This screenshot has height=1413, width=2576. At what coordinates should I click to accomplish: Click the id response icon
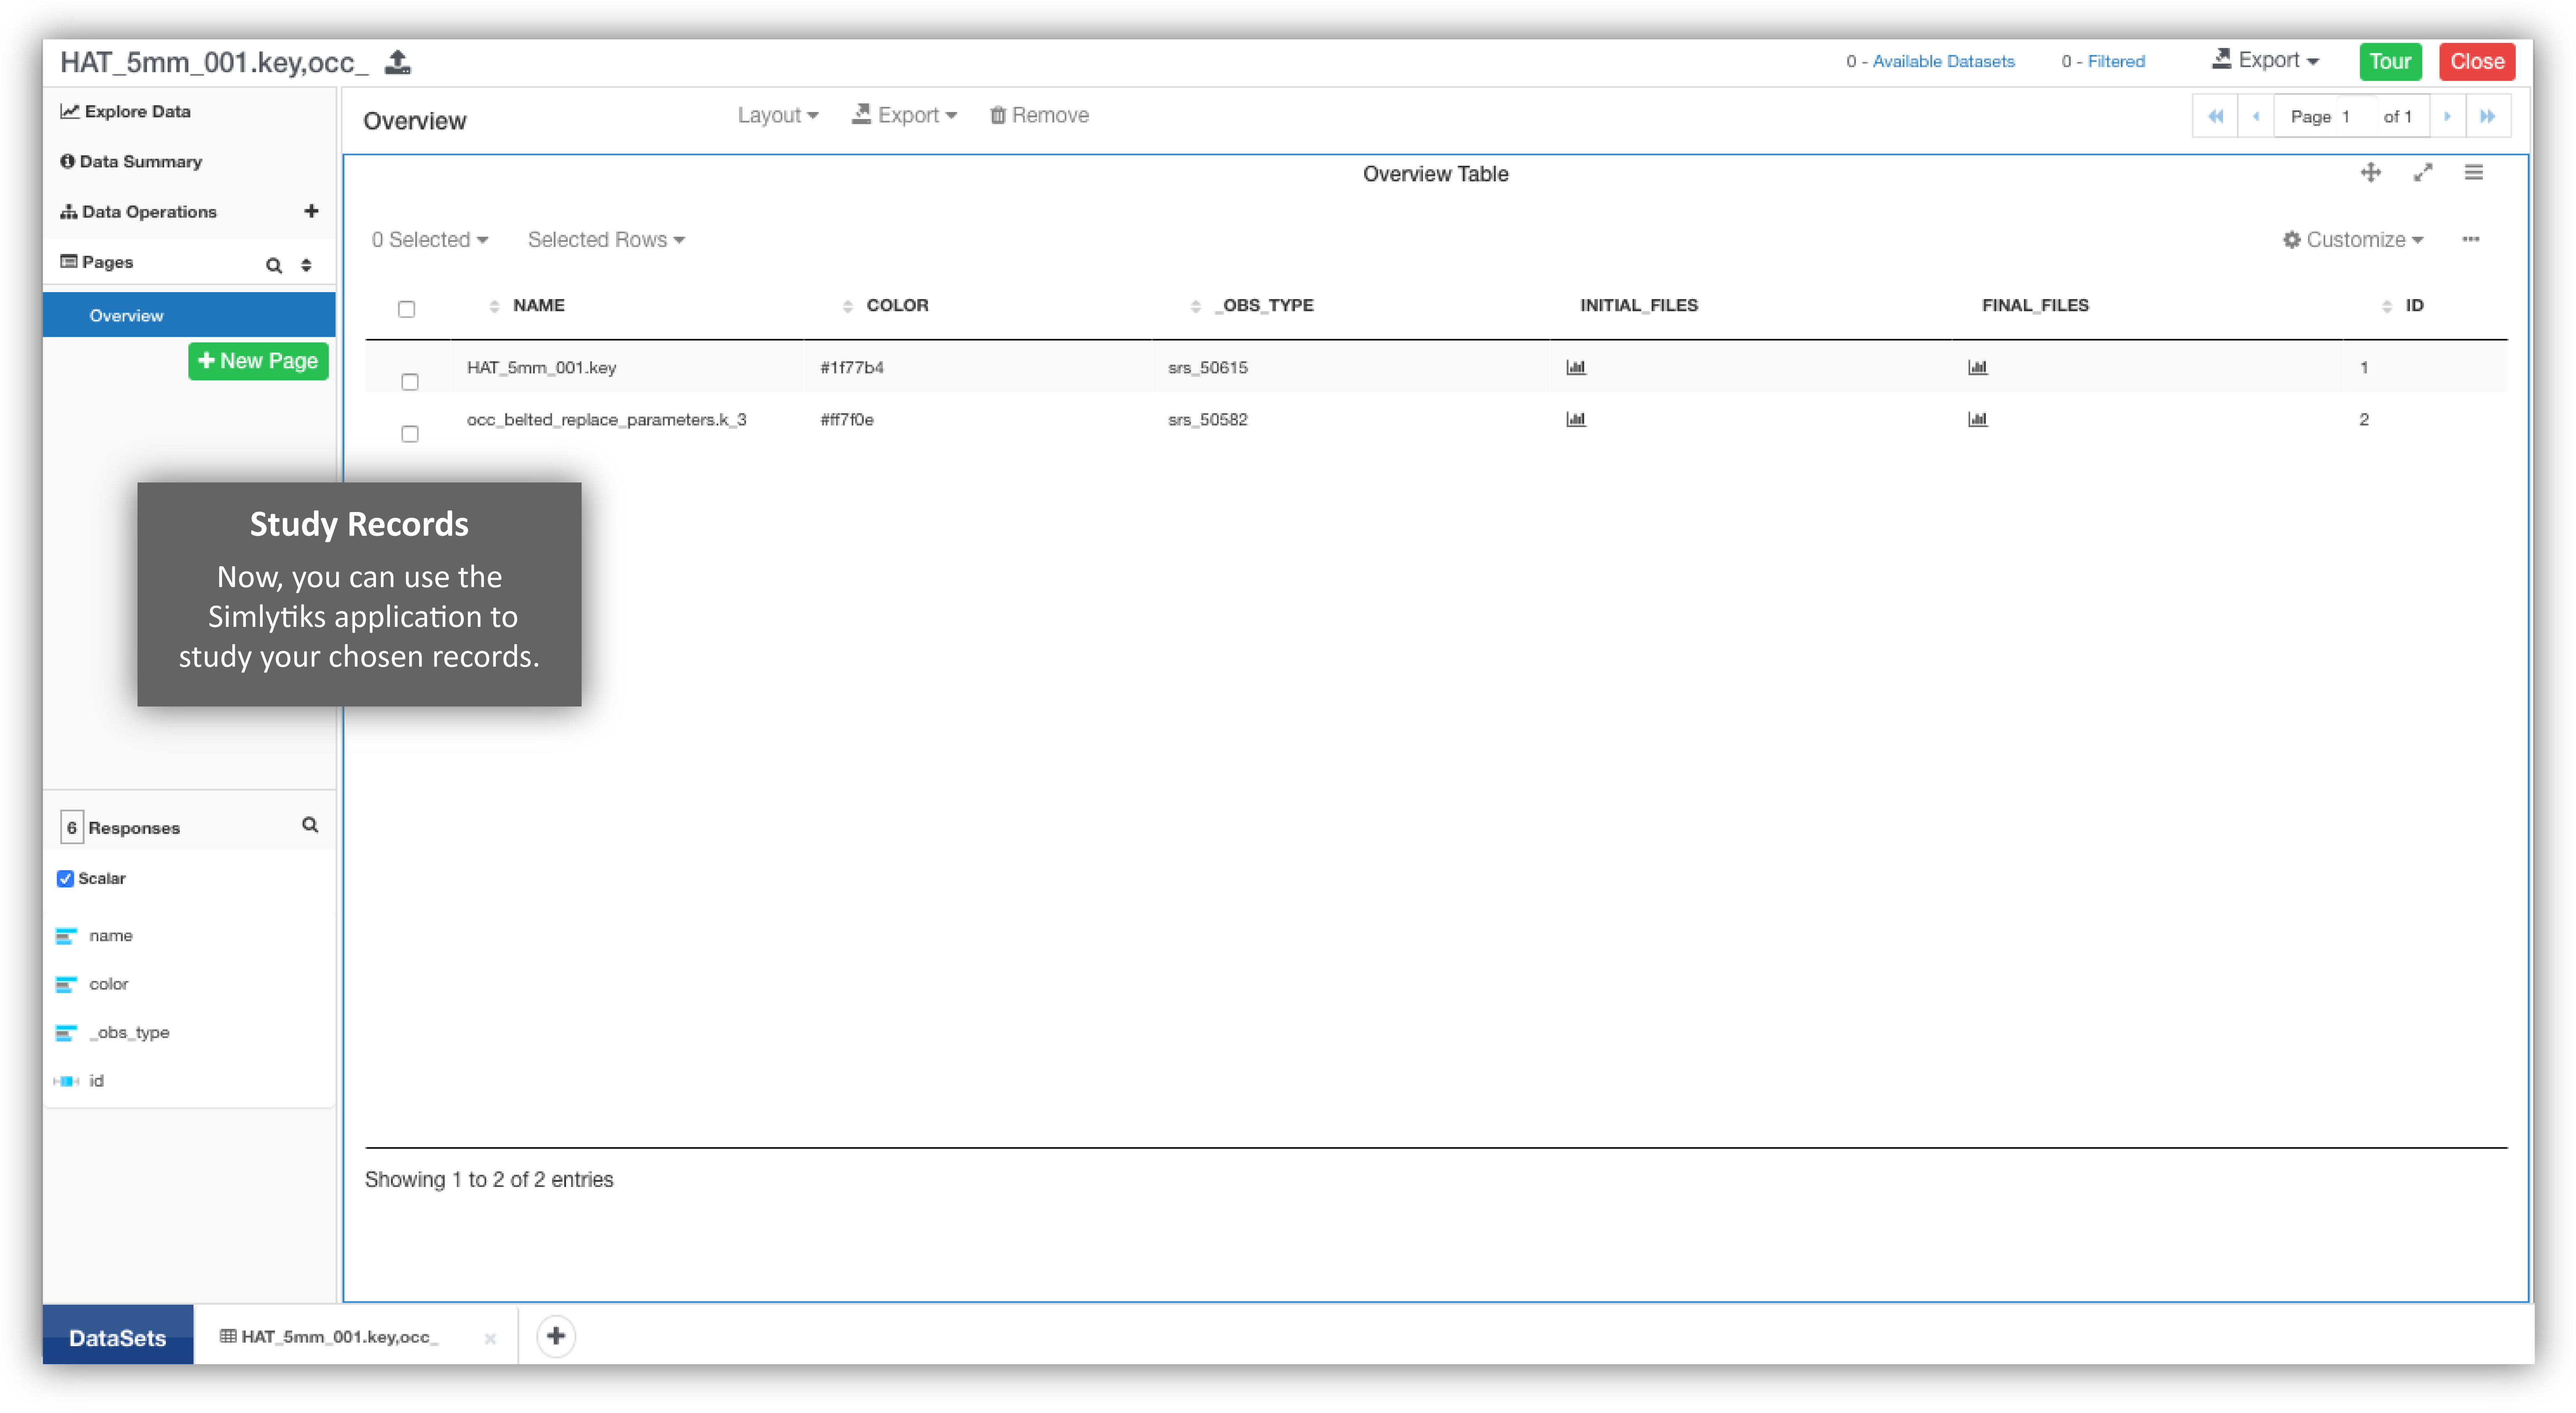66,1081
